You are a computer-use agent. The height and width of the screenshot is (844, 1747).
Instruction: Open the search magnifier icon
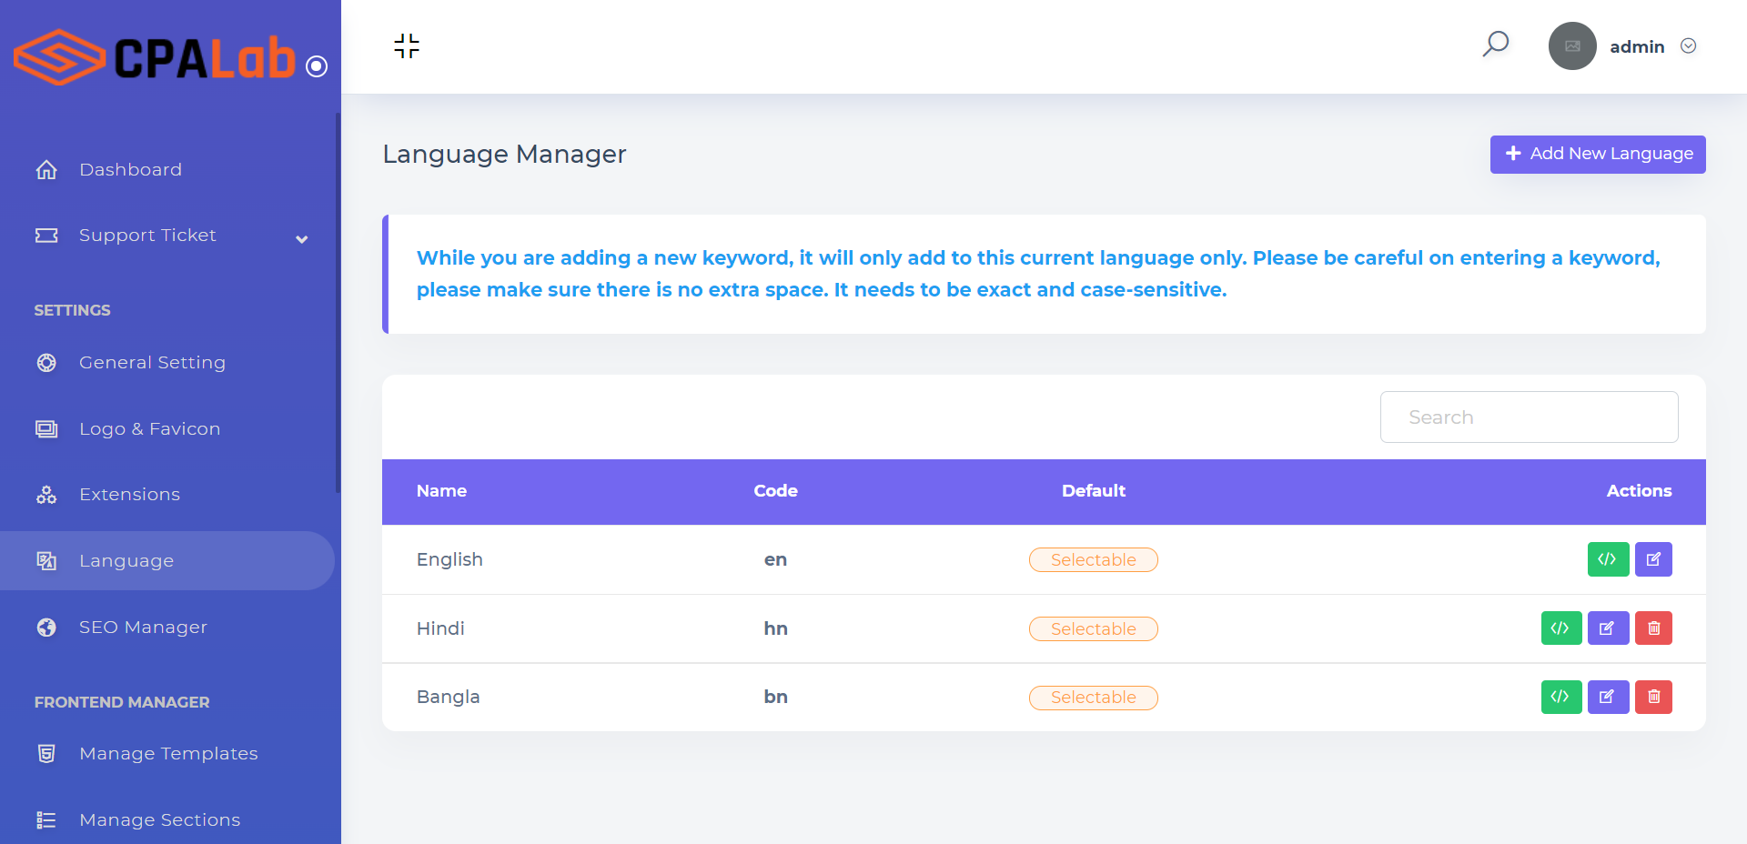(x=1496, y=44)
